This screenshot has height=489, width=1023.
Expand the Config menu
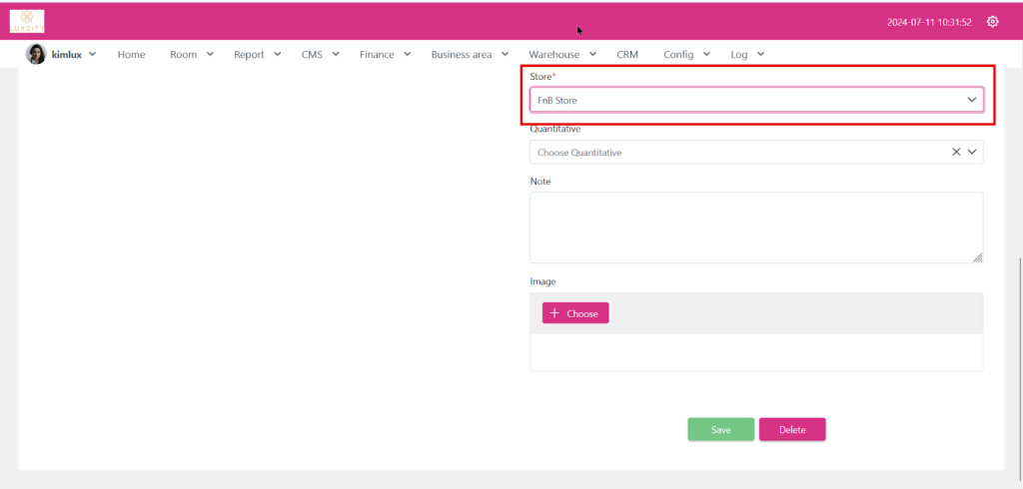(x=686, y=55)
